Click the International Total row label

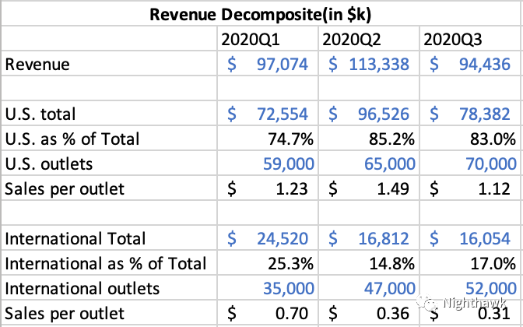75,238
